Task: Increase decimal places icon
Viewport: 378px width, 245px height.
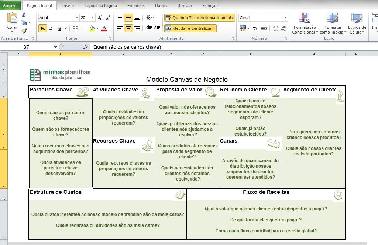Action: point(276,28)
